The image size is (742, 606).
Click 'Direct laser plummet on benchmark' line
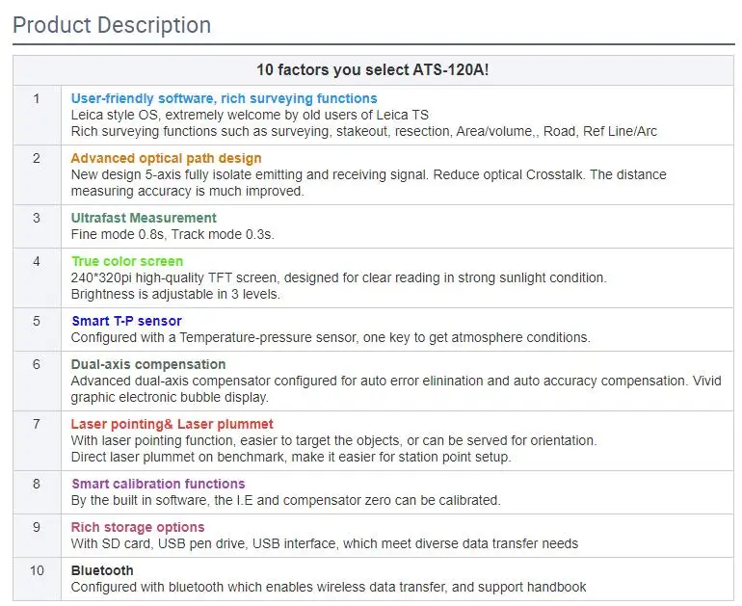(291, 457)
